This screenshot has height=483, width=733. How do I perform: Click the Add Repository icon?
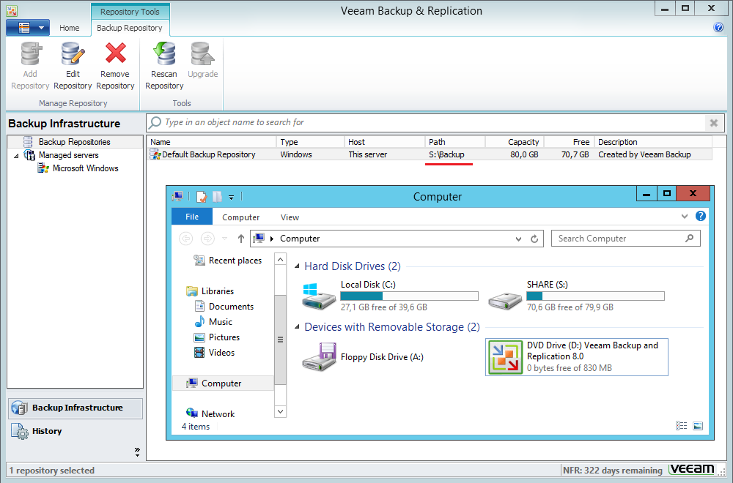click(31, 53)
